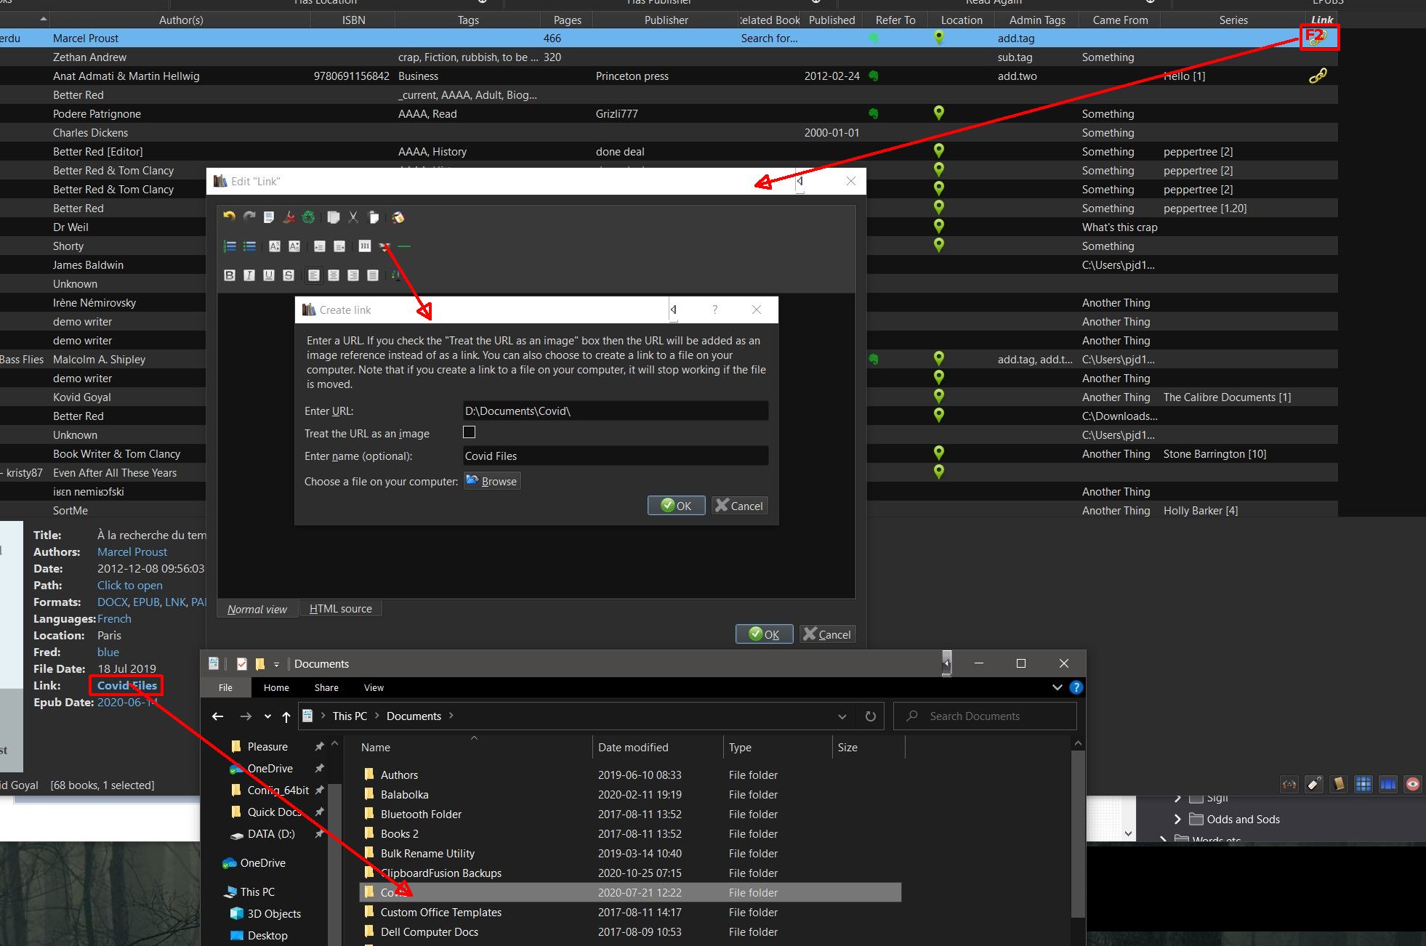This screenshot has width=1426, height=946.
Task: Check Treat the URL as an image
Action: (x=470, y=432)
